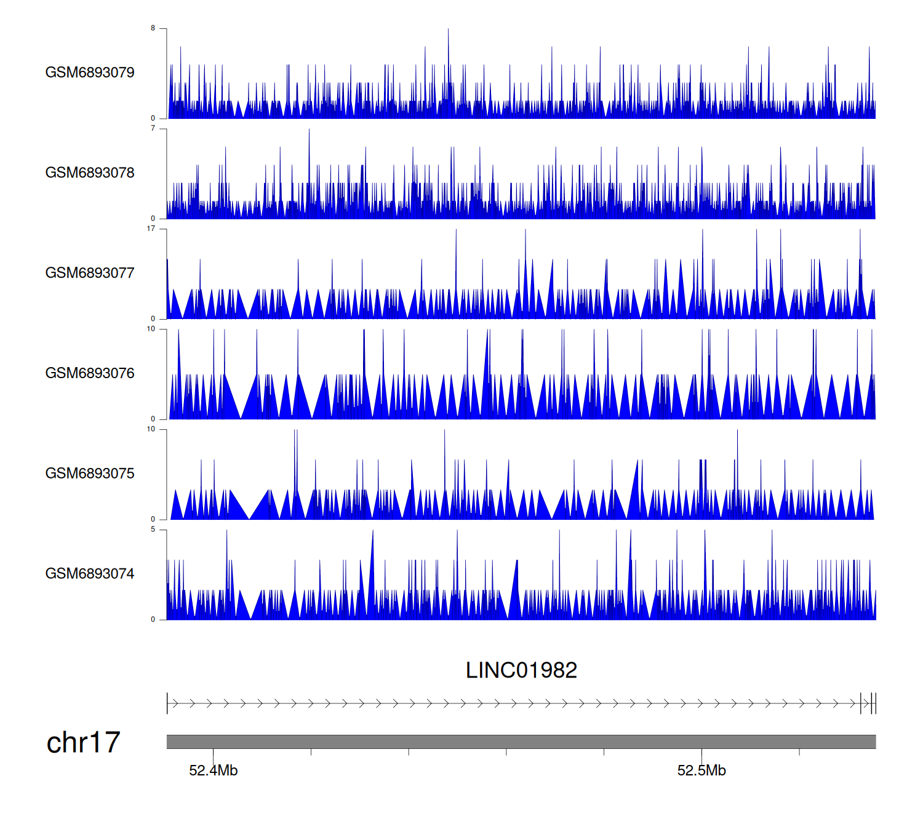The image size is (923, 813).
Task: Click the gray chromosome ideogram bar
Action: coord(521,742)
